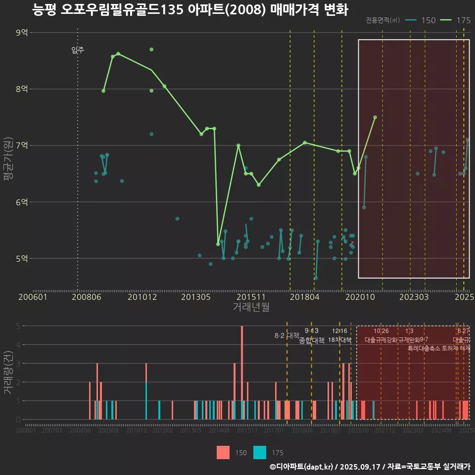Click the peak green data point near 8.7억
The height and width of the screenshot is (475, 475).
click(x=151, y=49)
